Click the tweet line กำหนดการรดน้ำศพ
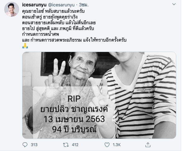The height and width of the screenshot is (151, 182). [41, 34]
